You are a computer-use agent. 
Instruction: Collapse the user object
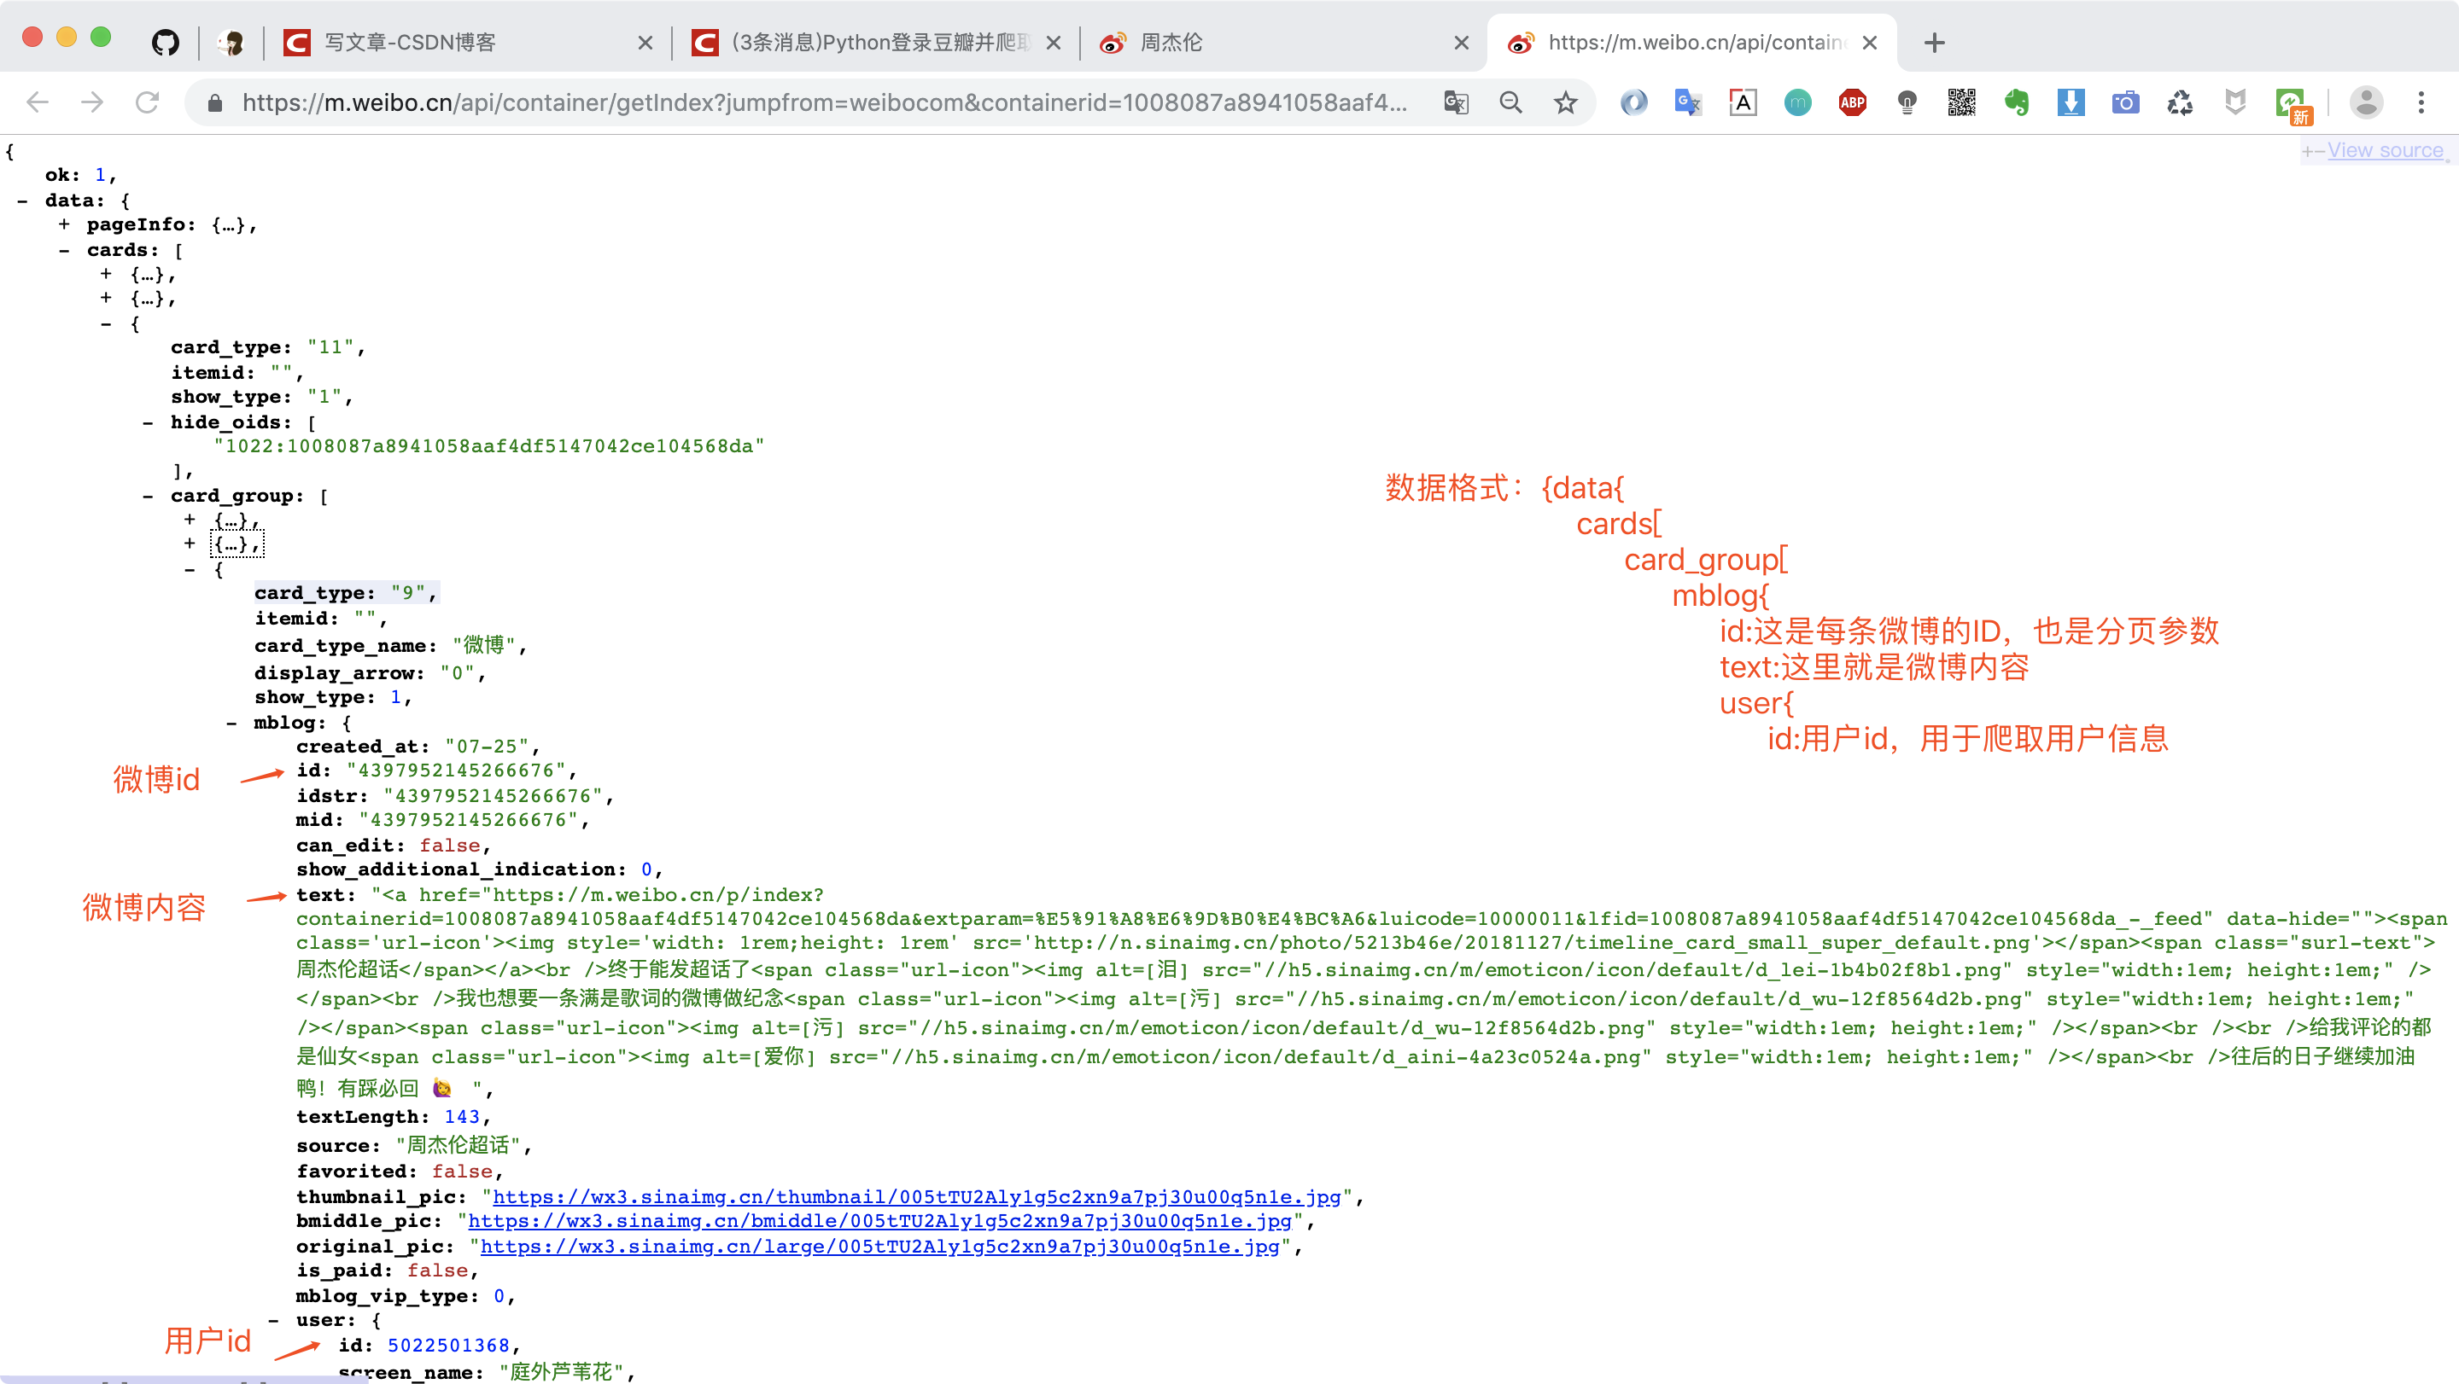coord(274,1320)
